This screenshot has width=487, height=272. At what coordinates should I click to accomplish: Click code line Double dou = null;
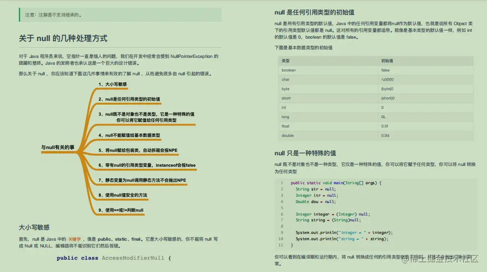pos(316,202)
